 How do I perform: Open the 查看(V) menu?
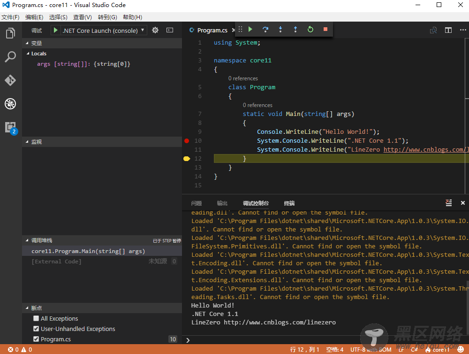pyautogui.click(x=83, y=17)
